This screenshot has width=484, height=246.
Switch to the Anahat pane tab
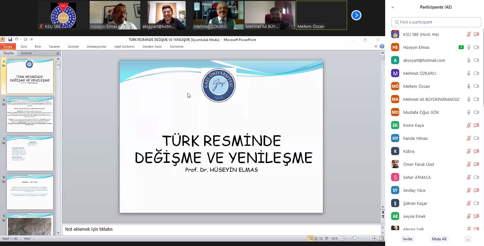[x=26, y=53]
